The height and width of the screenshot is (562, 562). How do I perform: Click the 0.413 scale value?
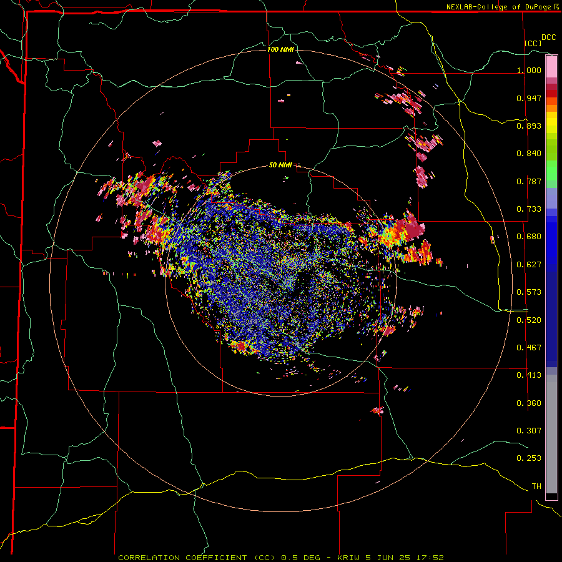(x=529, y=375)
